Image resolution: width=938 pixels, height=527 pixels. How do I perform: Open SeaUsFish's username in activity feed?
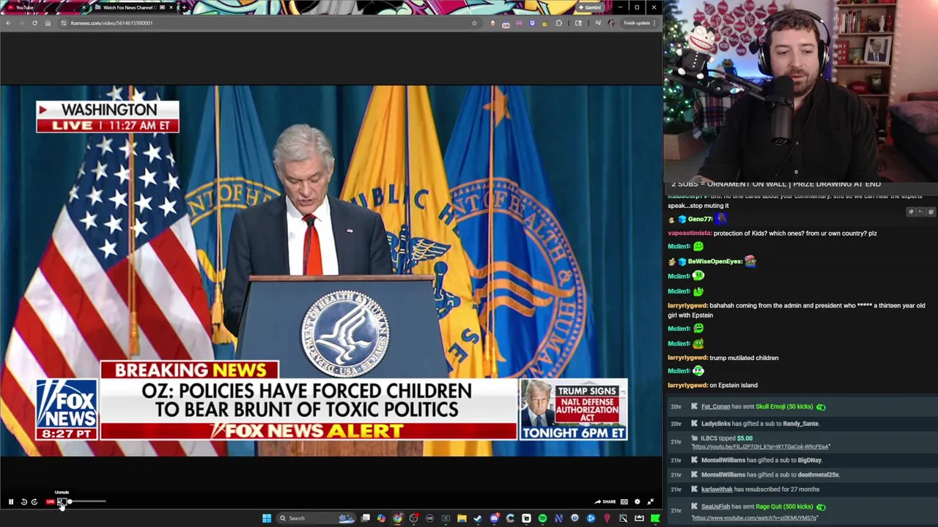tap(715, 507)
